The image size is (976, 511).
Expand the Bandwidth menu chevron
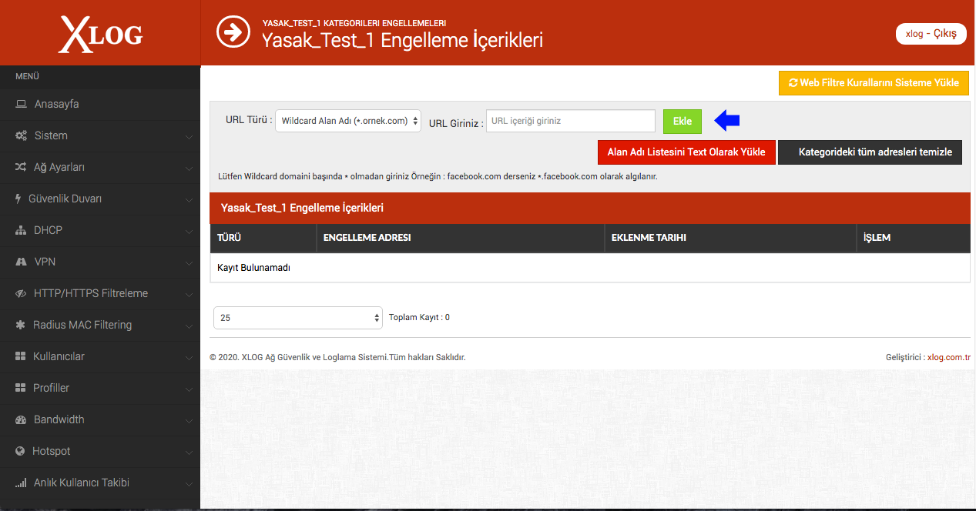click(189, 421)
